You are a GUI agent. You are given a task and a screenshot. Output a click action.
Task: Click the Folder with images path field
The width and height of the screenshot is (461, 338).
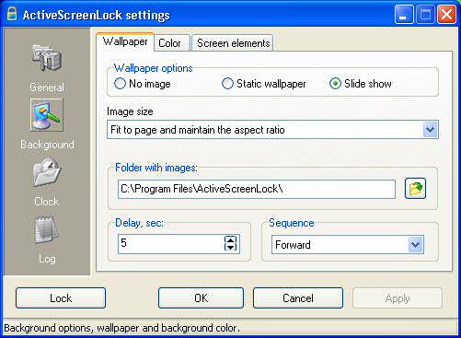click(x=257, y=189)
